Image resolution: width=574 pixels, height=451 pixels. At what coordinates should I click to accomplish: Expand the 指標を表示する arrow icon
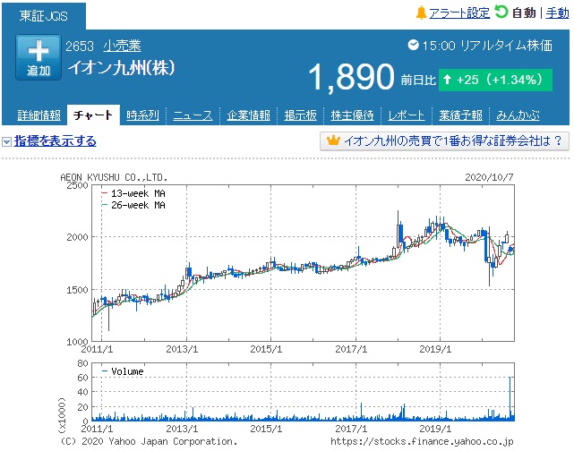click(6, 141)
